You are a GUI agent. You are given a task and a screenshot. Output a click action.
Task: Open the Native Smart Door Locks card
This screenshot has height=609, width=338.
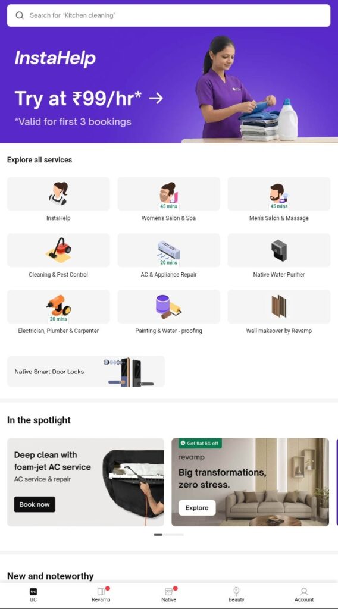(86, 371)
